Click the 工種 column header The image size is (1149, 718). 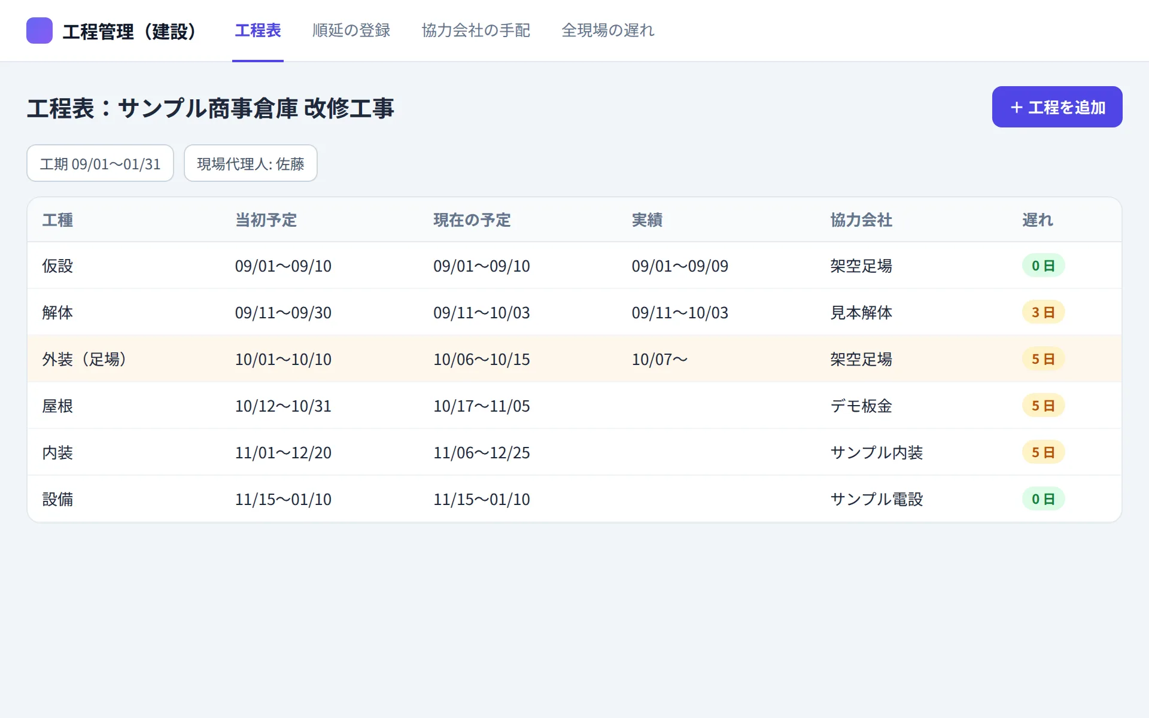coord(57,220)
